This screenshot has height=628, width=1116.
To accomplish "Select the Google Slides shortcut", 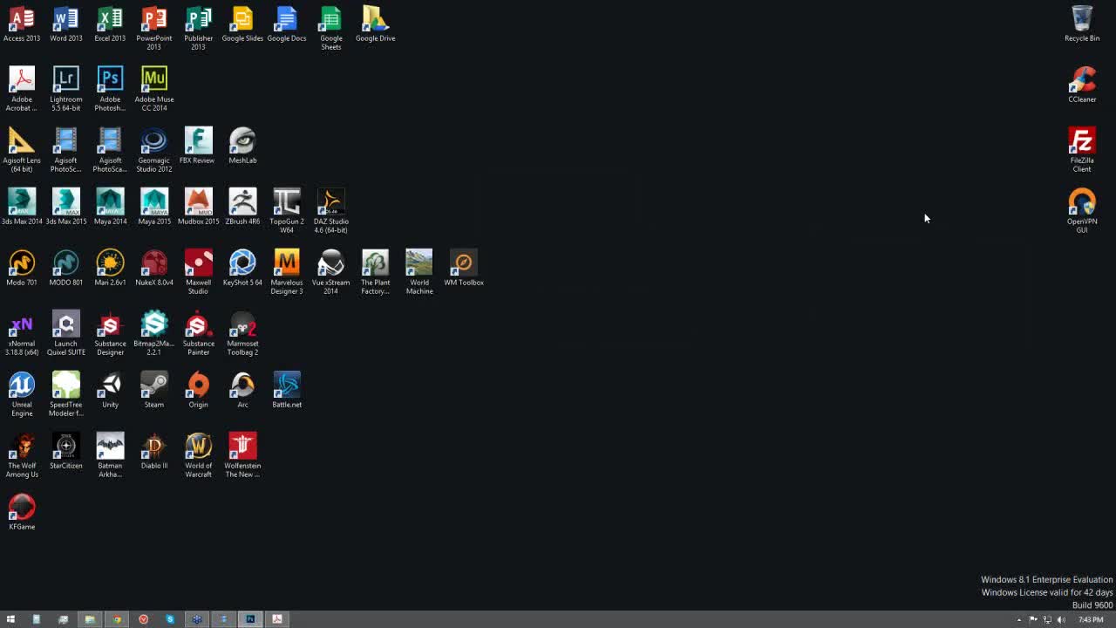I will click(242, 24).
